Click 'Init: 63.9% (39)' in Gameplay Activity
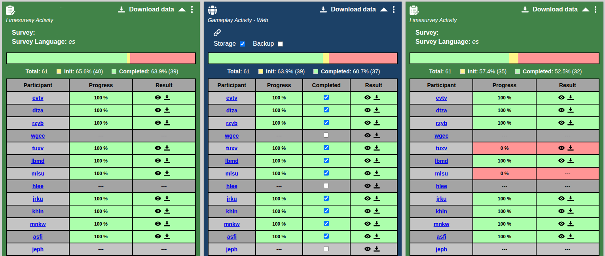The width and height of the screenshot is (605, 256). (285, 72)
